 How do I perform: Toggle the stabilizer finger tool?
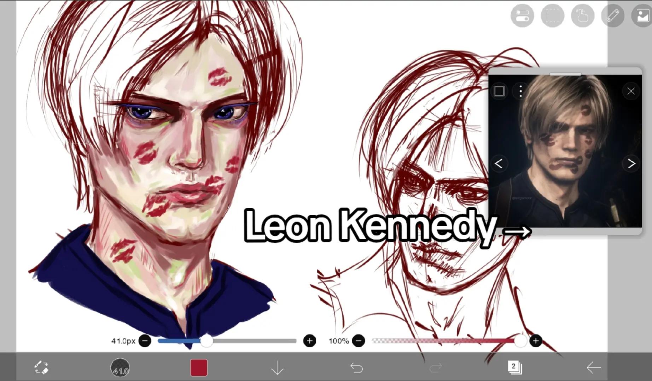pos(583,16)
